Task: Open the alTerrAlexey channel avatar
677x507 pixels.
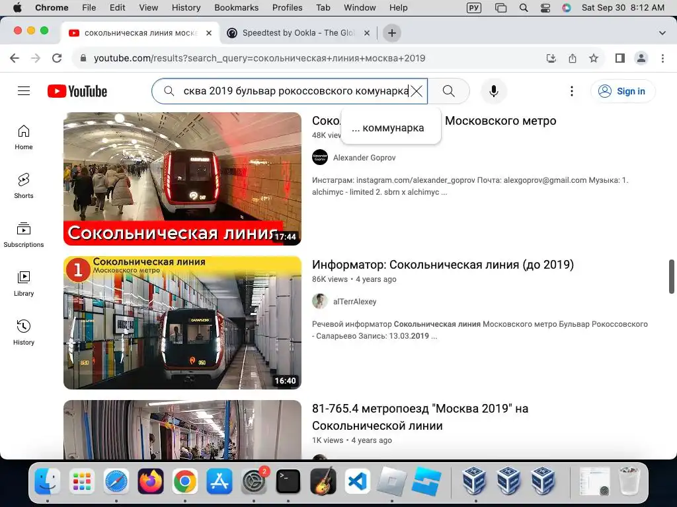Action: 320,301
